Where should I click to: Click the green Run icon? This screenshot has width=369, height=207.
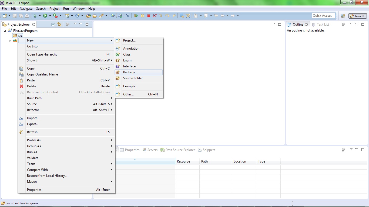45,16
